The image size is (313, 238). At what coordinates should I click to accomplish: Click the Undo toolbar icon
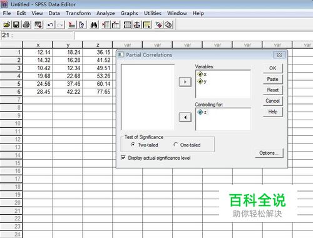pyautogui.click(x=50, y=25)
